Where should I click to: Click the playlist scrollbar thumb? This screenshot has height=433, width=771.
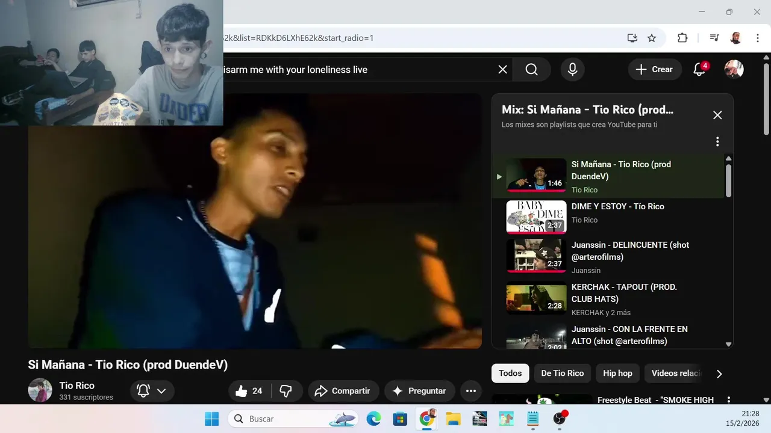coord(728,180)
